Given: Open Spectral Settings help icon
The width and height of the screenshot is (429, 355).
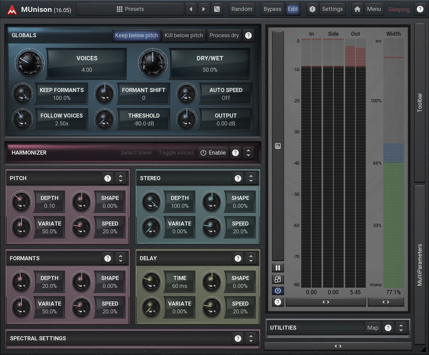Looking at the screenshot, I should coord(238,339).
